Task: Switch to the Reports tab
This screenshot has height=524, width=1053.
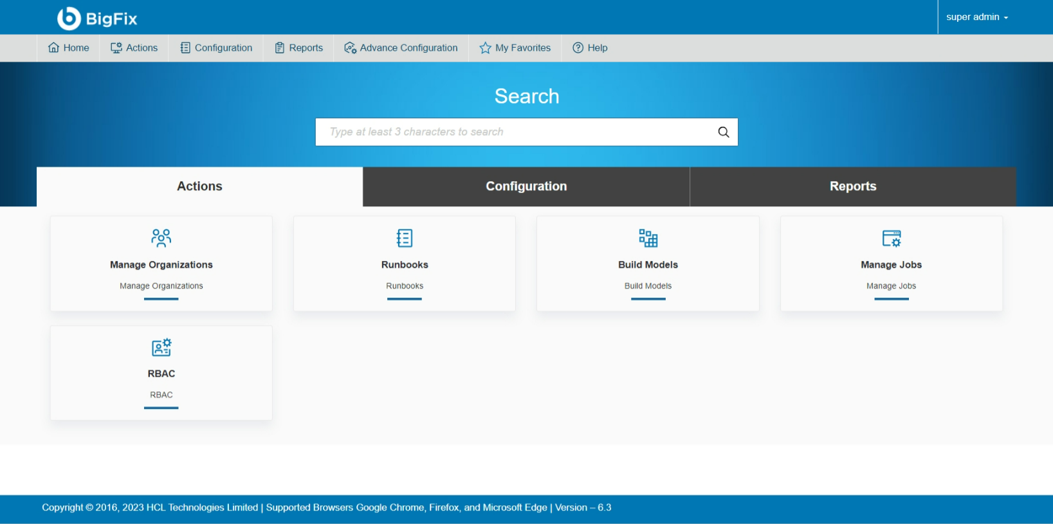Action: coord(853,186)
